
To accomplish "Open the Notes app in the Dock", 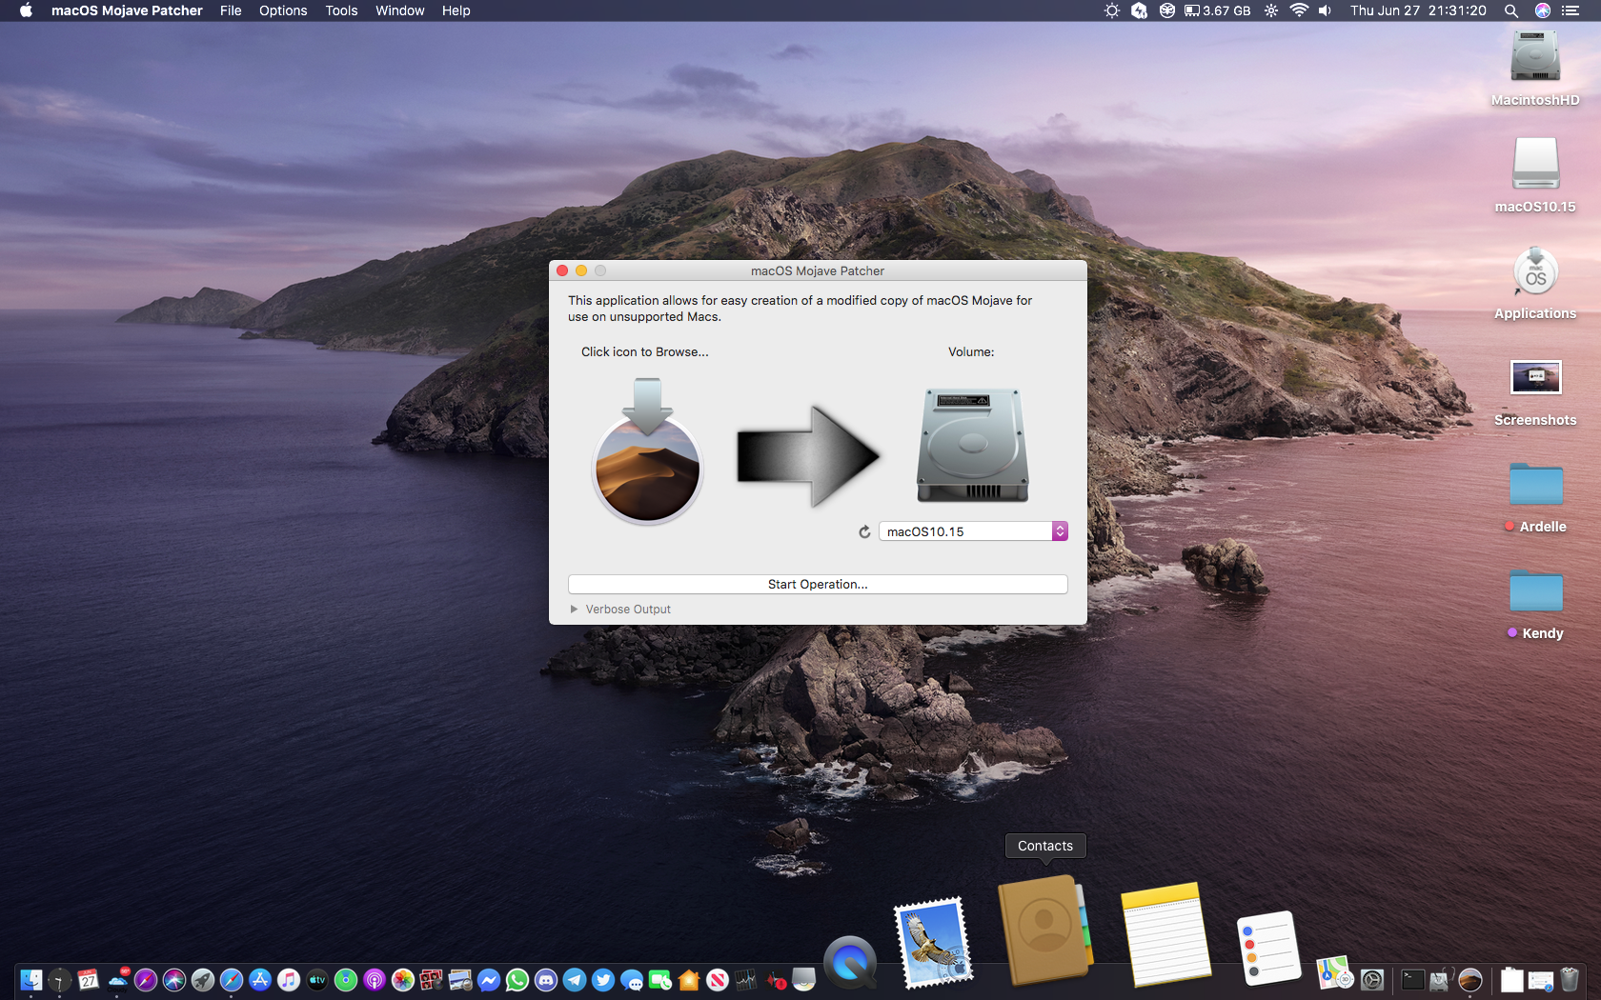I will click(1165, 934).
